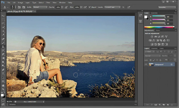The image size is (179, 108).
Task: Add a Curves adjustment
Action: (159, 37)
